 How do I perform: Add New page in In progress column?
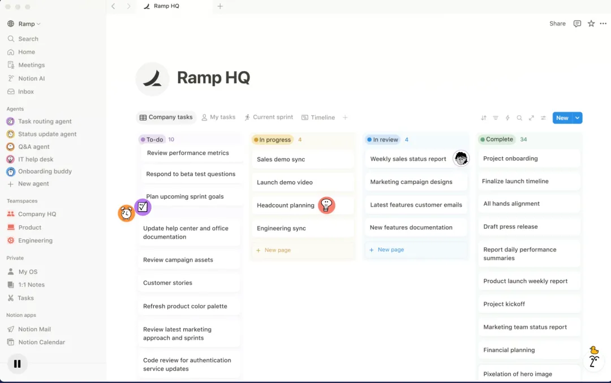pyautogui.click(x=303, y=250)
